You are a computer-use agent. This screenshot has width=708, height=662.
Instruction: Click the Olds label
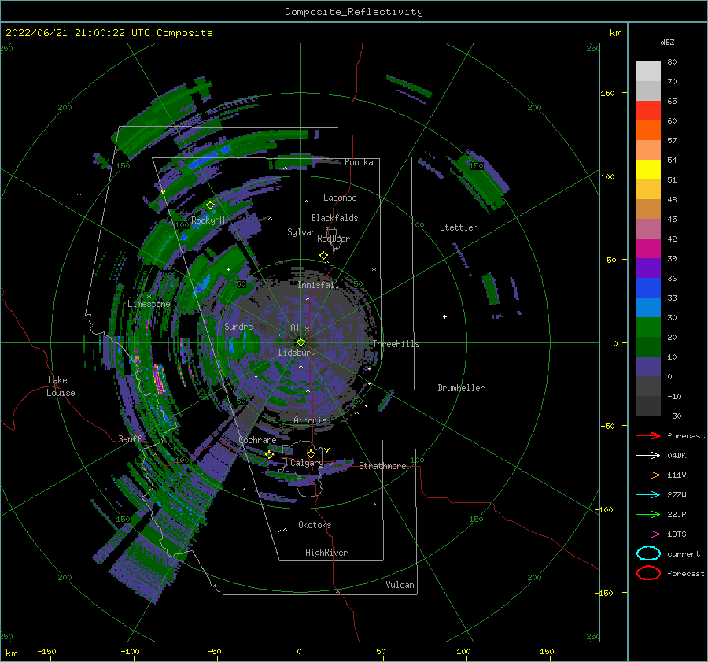coord(300,328)
